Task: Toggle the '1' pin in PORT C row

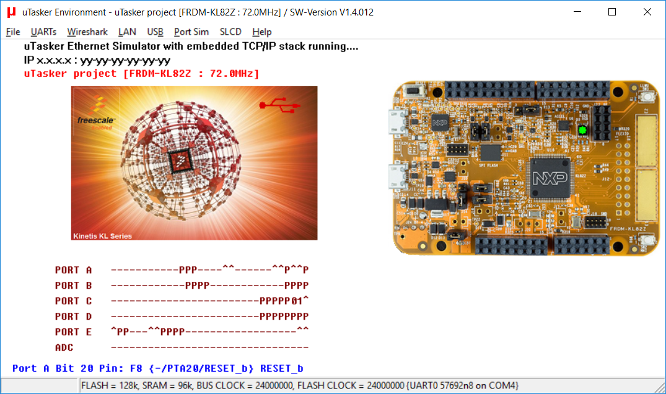Action: 299,301
